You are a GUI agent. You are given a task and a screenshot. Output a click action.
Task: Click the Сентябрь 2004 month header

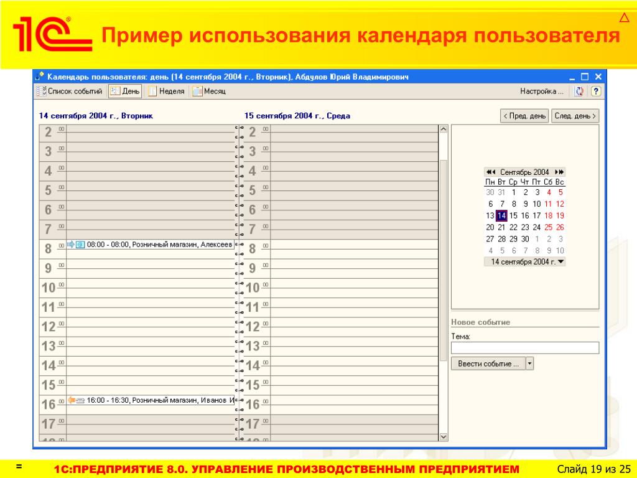pos(524,172)
